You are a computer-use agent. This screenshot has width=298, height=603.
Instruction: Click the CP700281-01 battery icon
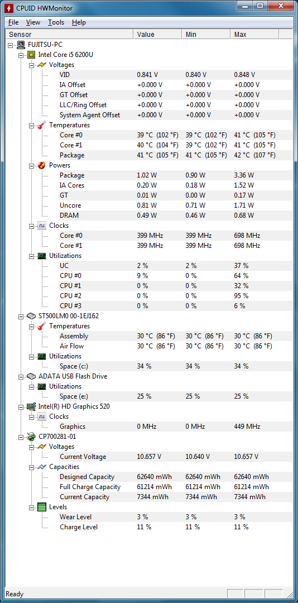tap(32, 437)
